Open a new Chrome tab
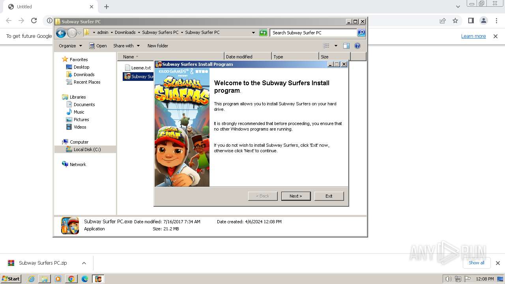Image resolution: width=505 pixels, height=284 pixels. click(x=107, y=7)
